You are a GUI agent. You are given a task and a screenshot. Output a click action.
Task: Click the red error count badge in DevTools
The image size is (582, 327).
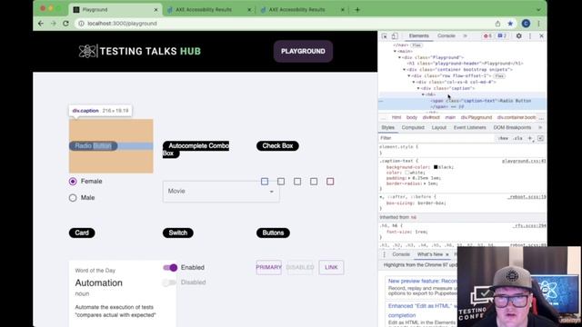click(487, 36)
